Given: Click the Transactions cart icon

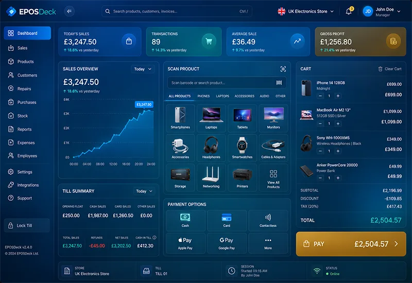Looking at the screenshot, I should 209,41.
